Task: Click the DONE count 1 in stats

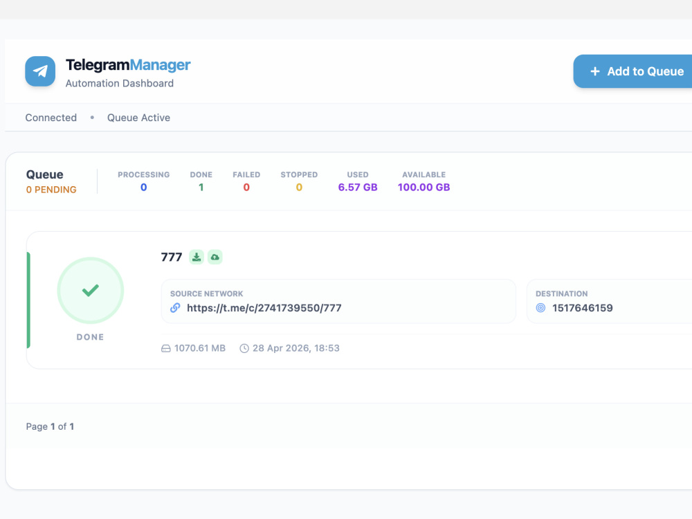Action: (x=201, y=187)
